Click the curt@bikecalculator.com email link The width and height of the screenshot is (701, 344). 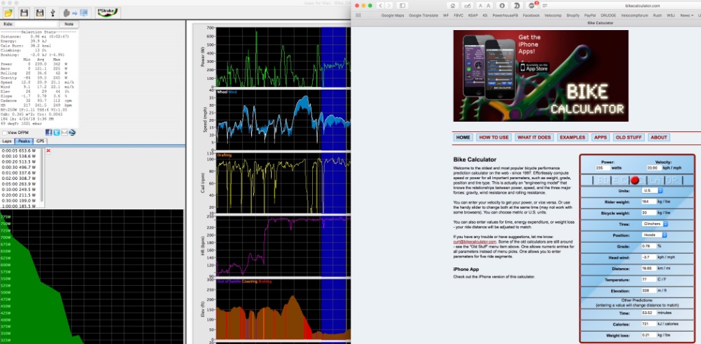click(475, 241)
